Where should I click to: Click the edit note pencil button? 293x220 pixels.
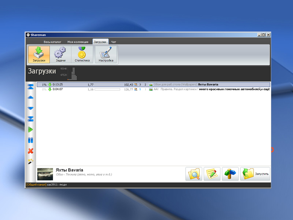[212, 174]
